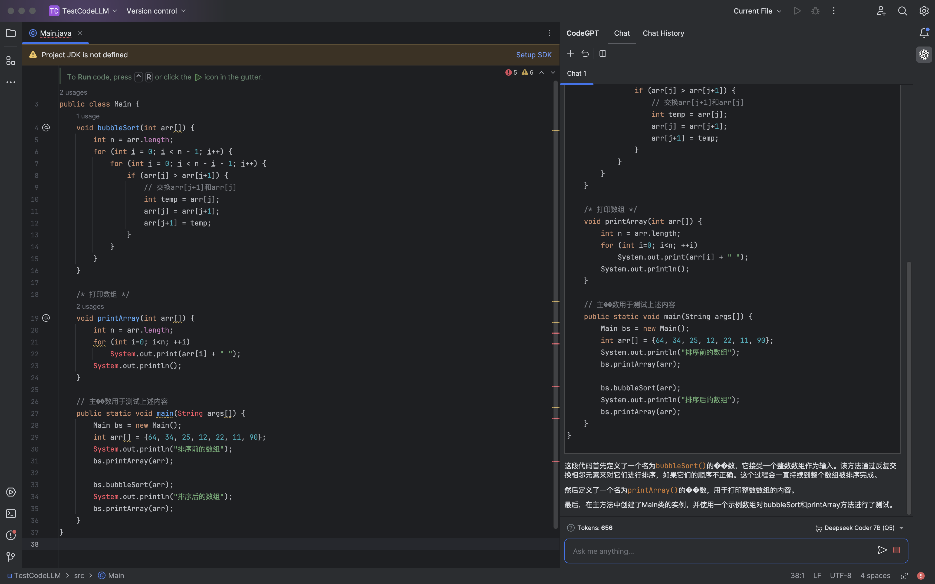The width and height of the screenshot is (935, 584).
Task: Open the Project folder tool window
Action: pyautogui.click(x=11, y=33)
